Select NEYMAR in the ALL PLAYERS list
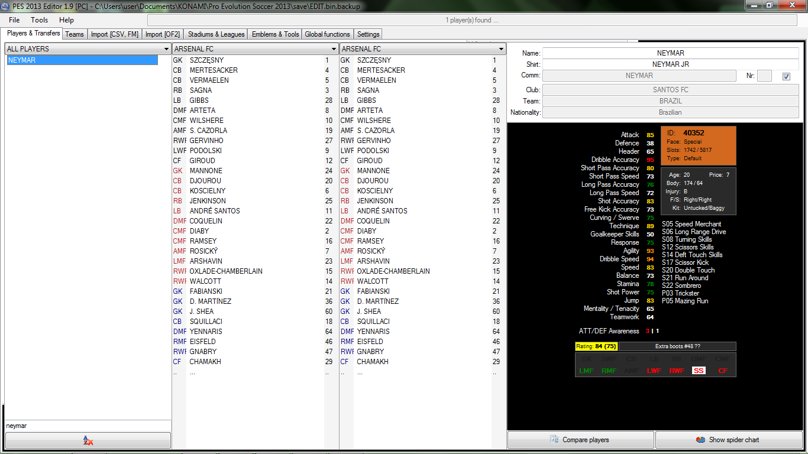The image size is (808, 454). coord(82,60)
